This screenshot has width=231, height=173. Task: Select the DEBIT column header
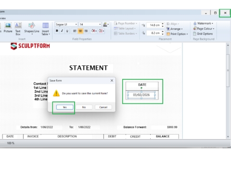click(112, 136)
